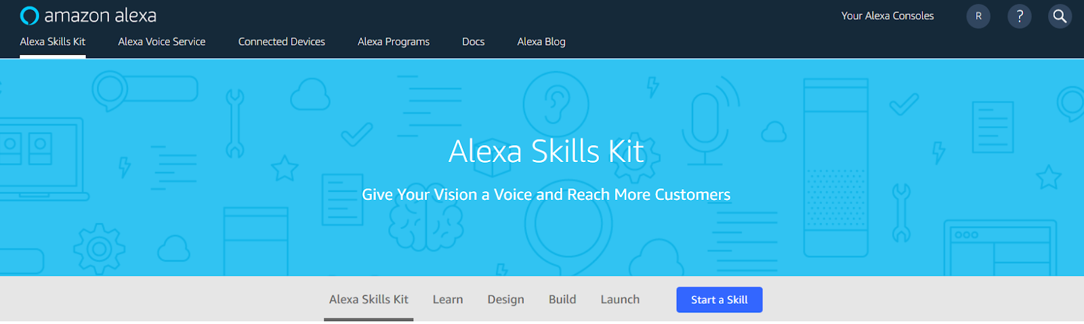Switch to the Design tab
The image size is (1084, 324).
click(x=506, y=299)
